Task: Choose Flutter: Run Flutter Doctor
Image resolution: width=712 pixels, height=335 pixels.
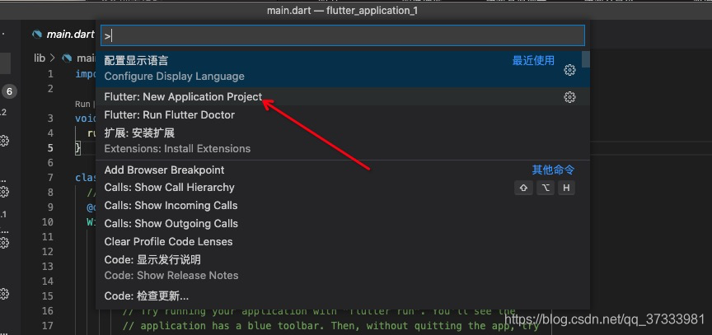Action: point(342,114)
